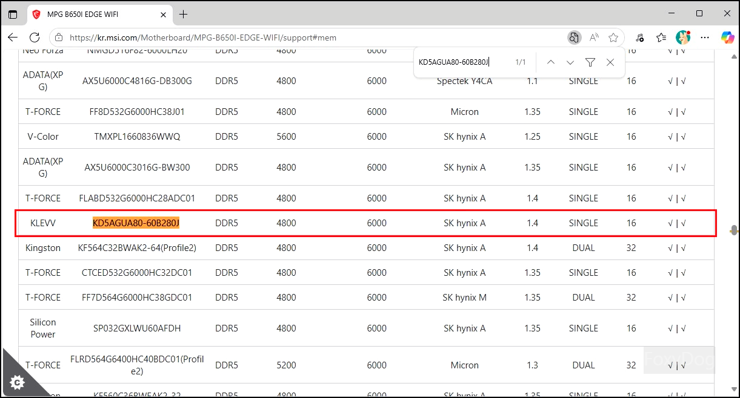Add page to favorites with star icon

(x=613, y=38)
